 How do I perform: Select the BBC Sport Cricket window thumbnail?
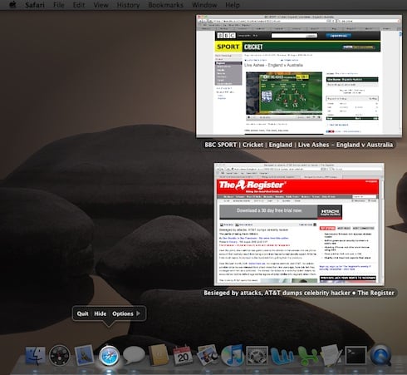(x=299, y=76)
